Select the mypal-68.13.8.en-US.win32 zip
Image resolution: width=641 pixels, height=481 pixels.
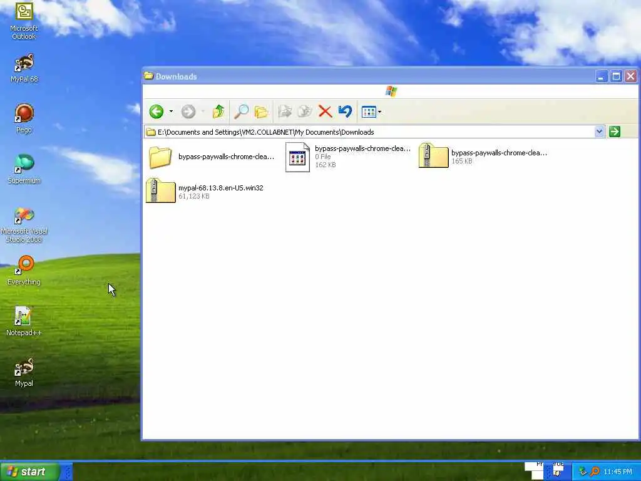click(x=205, y=191)
